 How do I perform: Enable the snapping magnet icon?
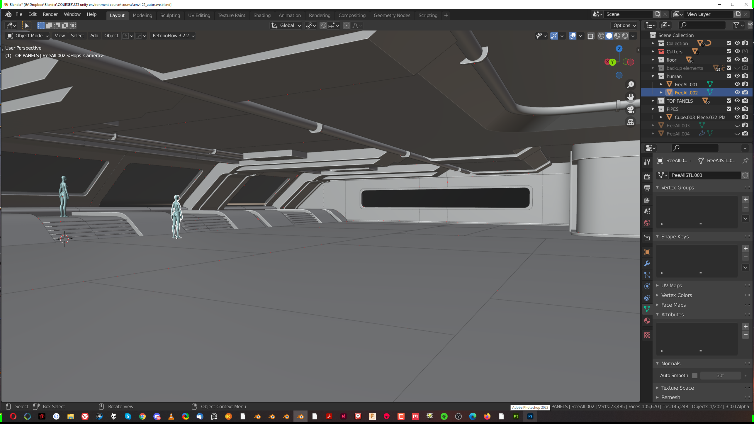point(323,26)
